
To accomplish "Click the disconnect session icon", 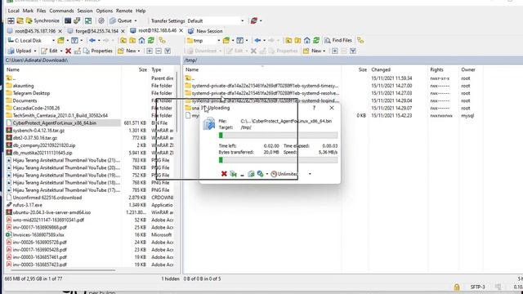I will pyautogui.click(x=254, y=20).
